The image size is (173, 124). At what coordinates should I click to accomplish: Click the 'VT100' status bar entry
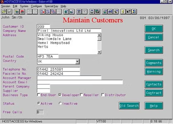[x=101, y=121]
